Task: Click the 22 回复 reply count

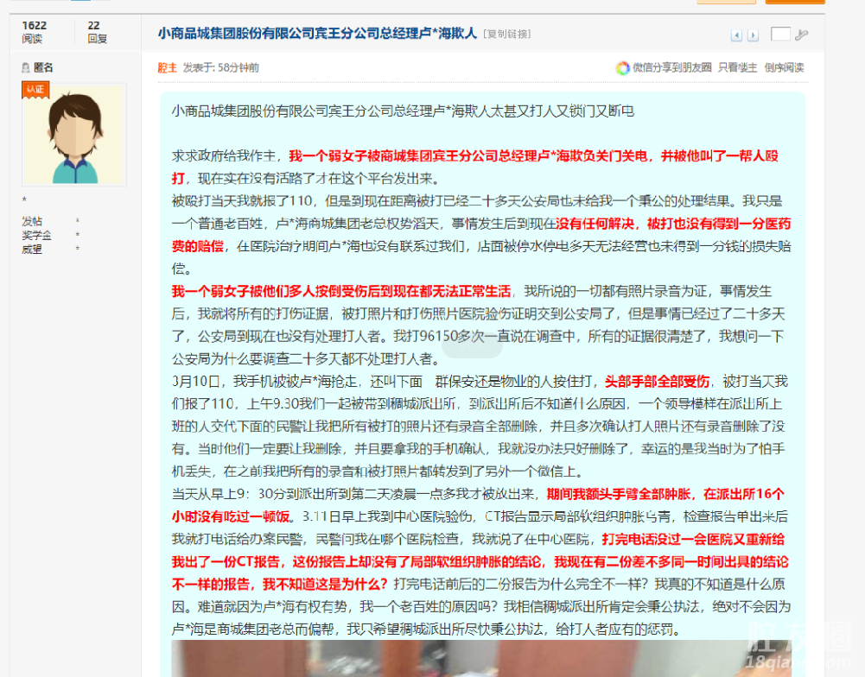Action: click(x=97, y=32)
